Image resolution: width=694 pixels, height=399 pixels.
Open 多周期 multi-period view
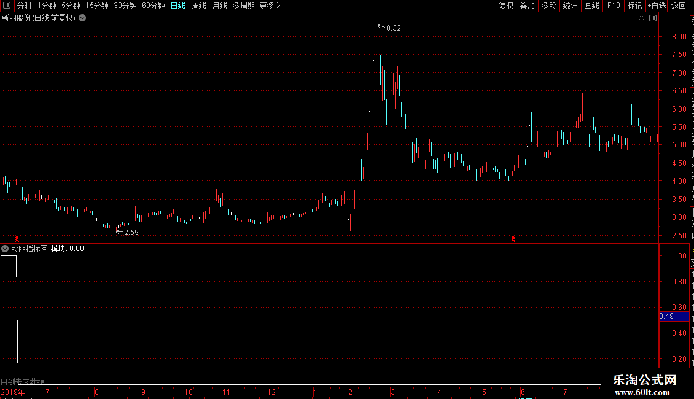tap(243, 6)
